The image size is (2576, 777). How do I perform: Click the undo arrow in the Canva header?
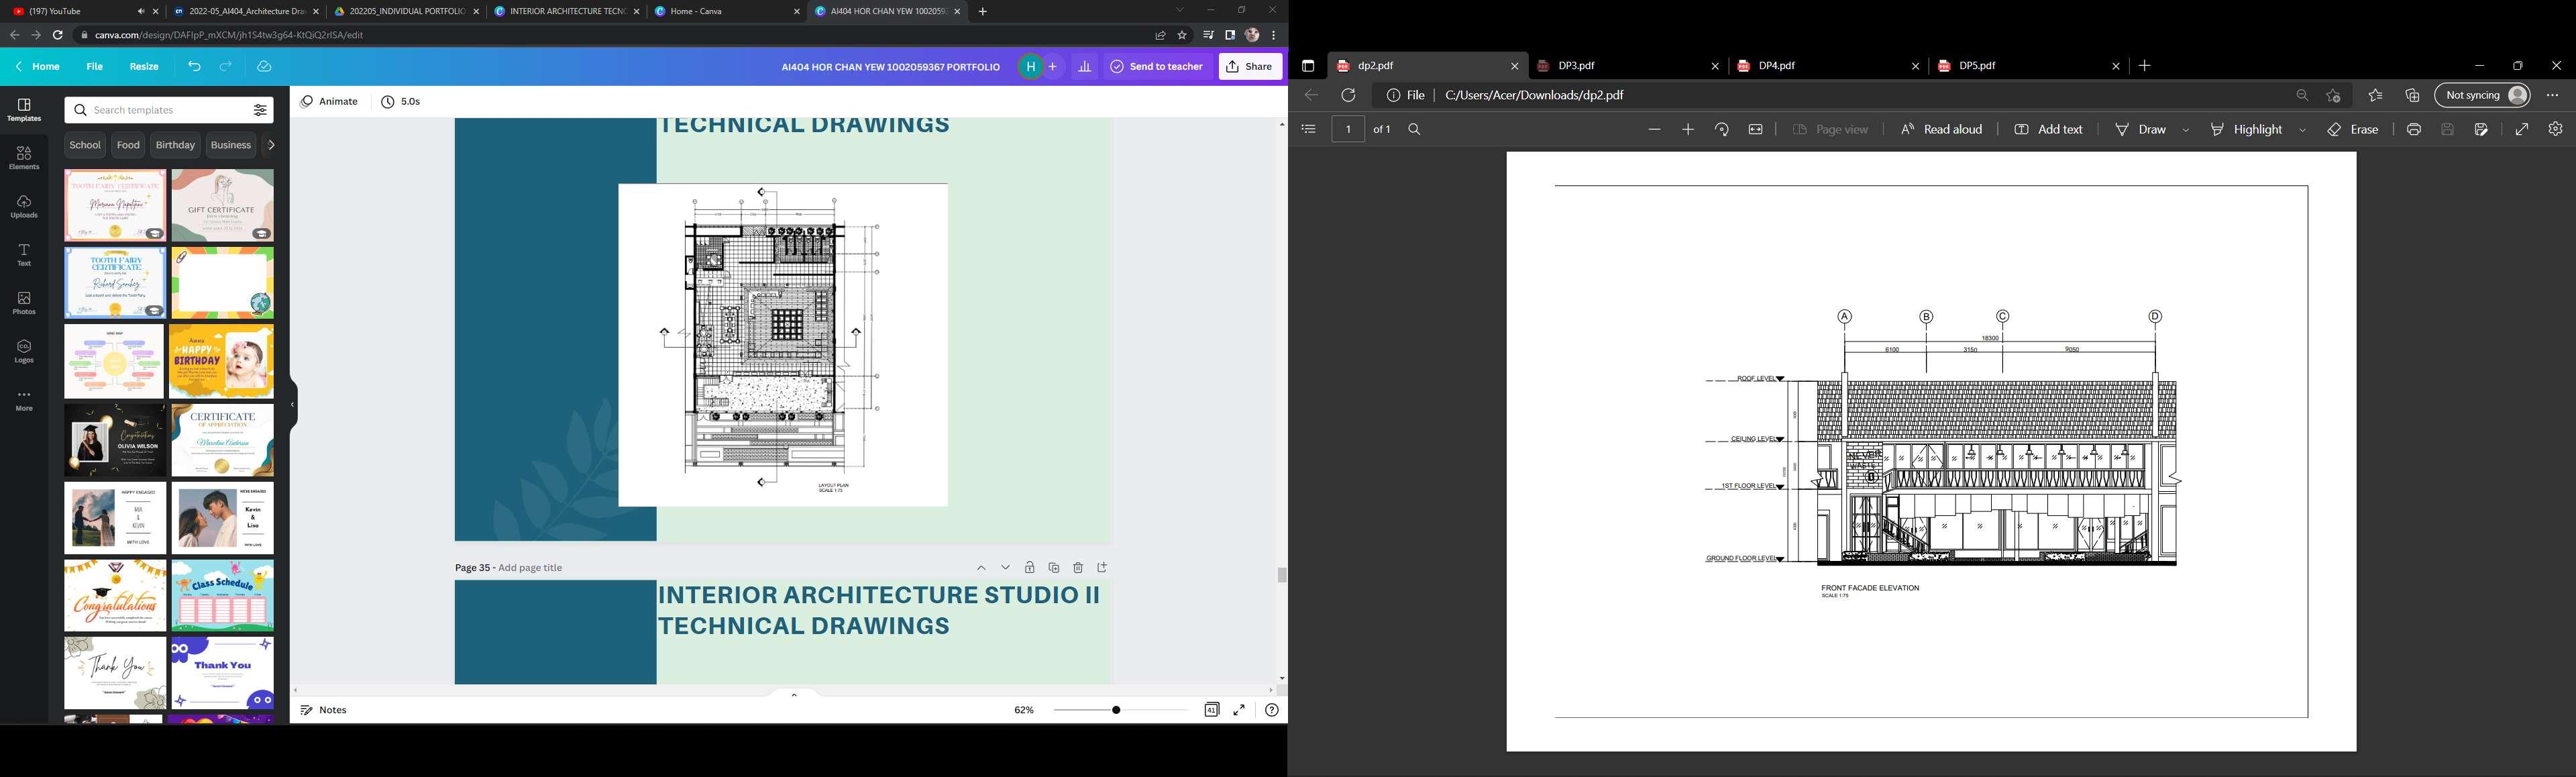coord(194,67)
